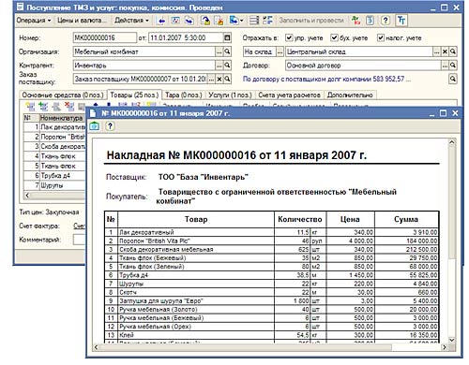Open Договор record with magnifier icon
Screen dimensions: 469x365
point(453,66)
